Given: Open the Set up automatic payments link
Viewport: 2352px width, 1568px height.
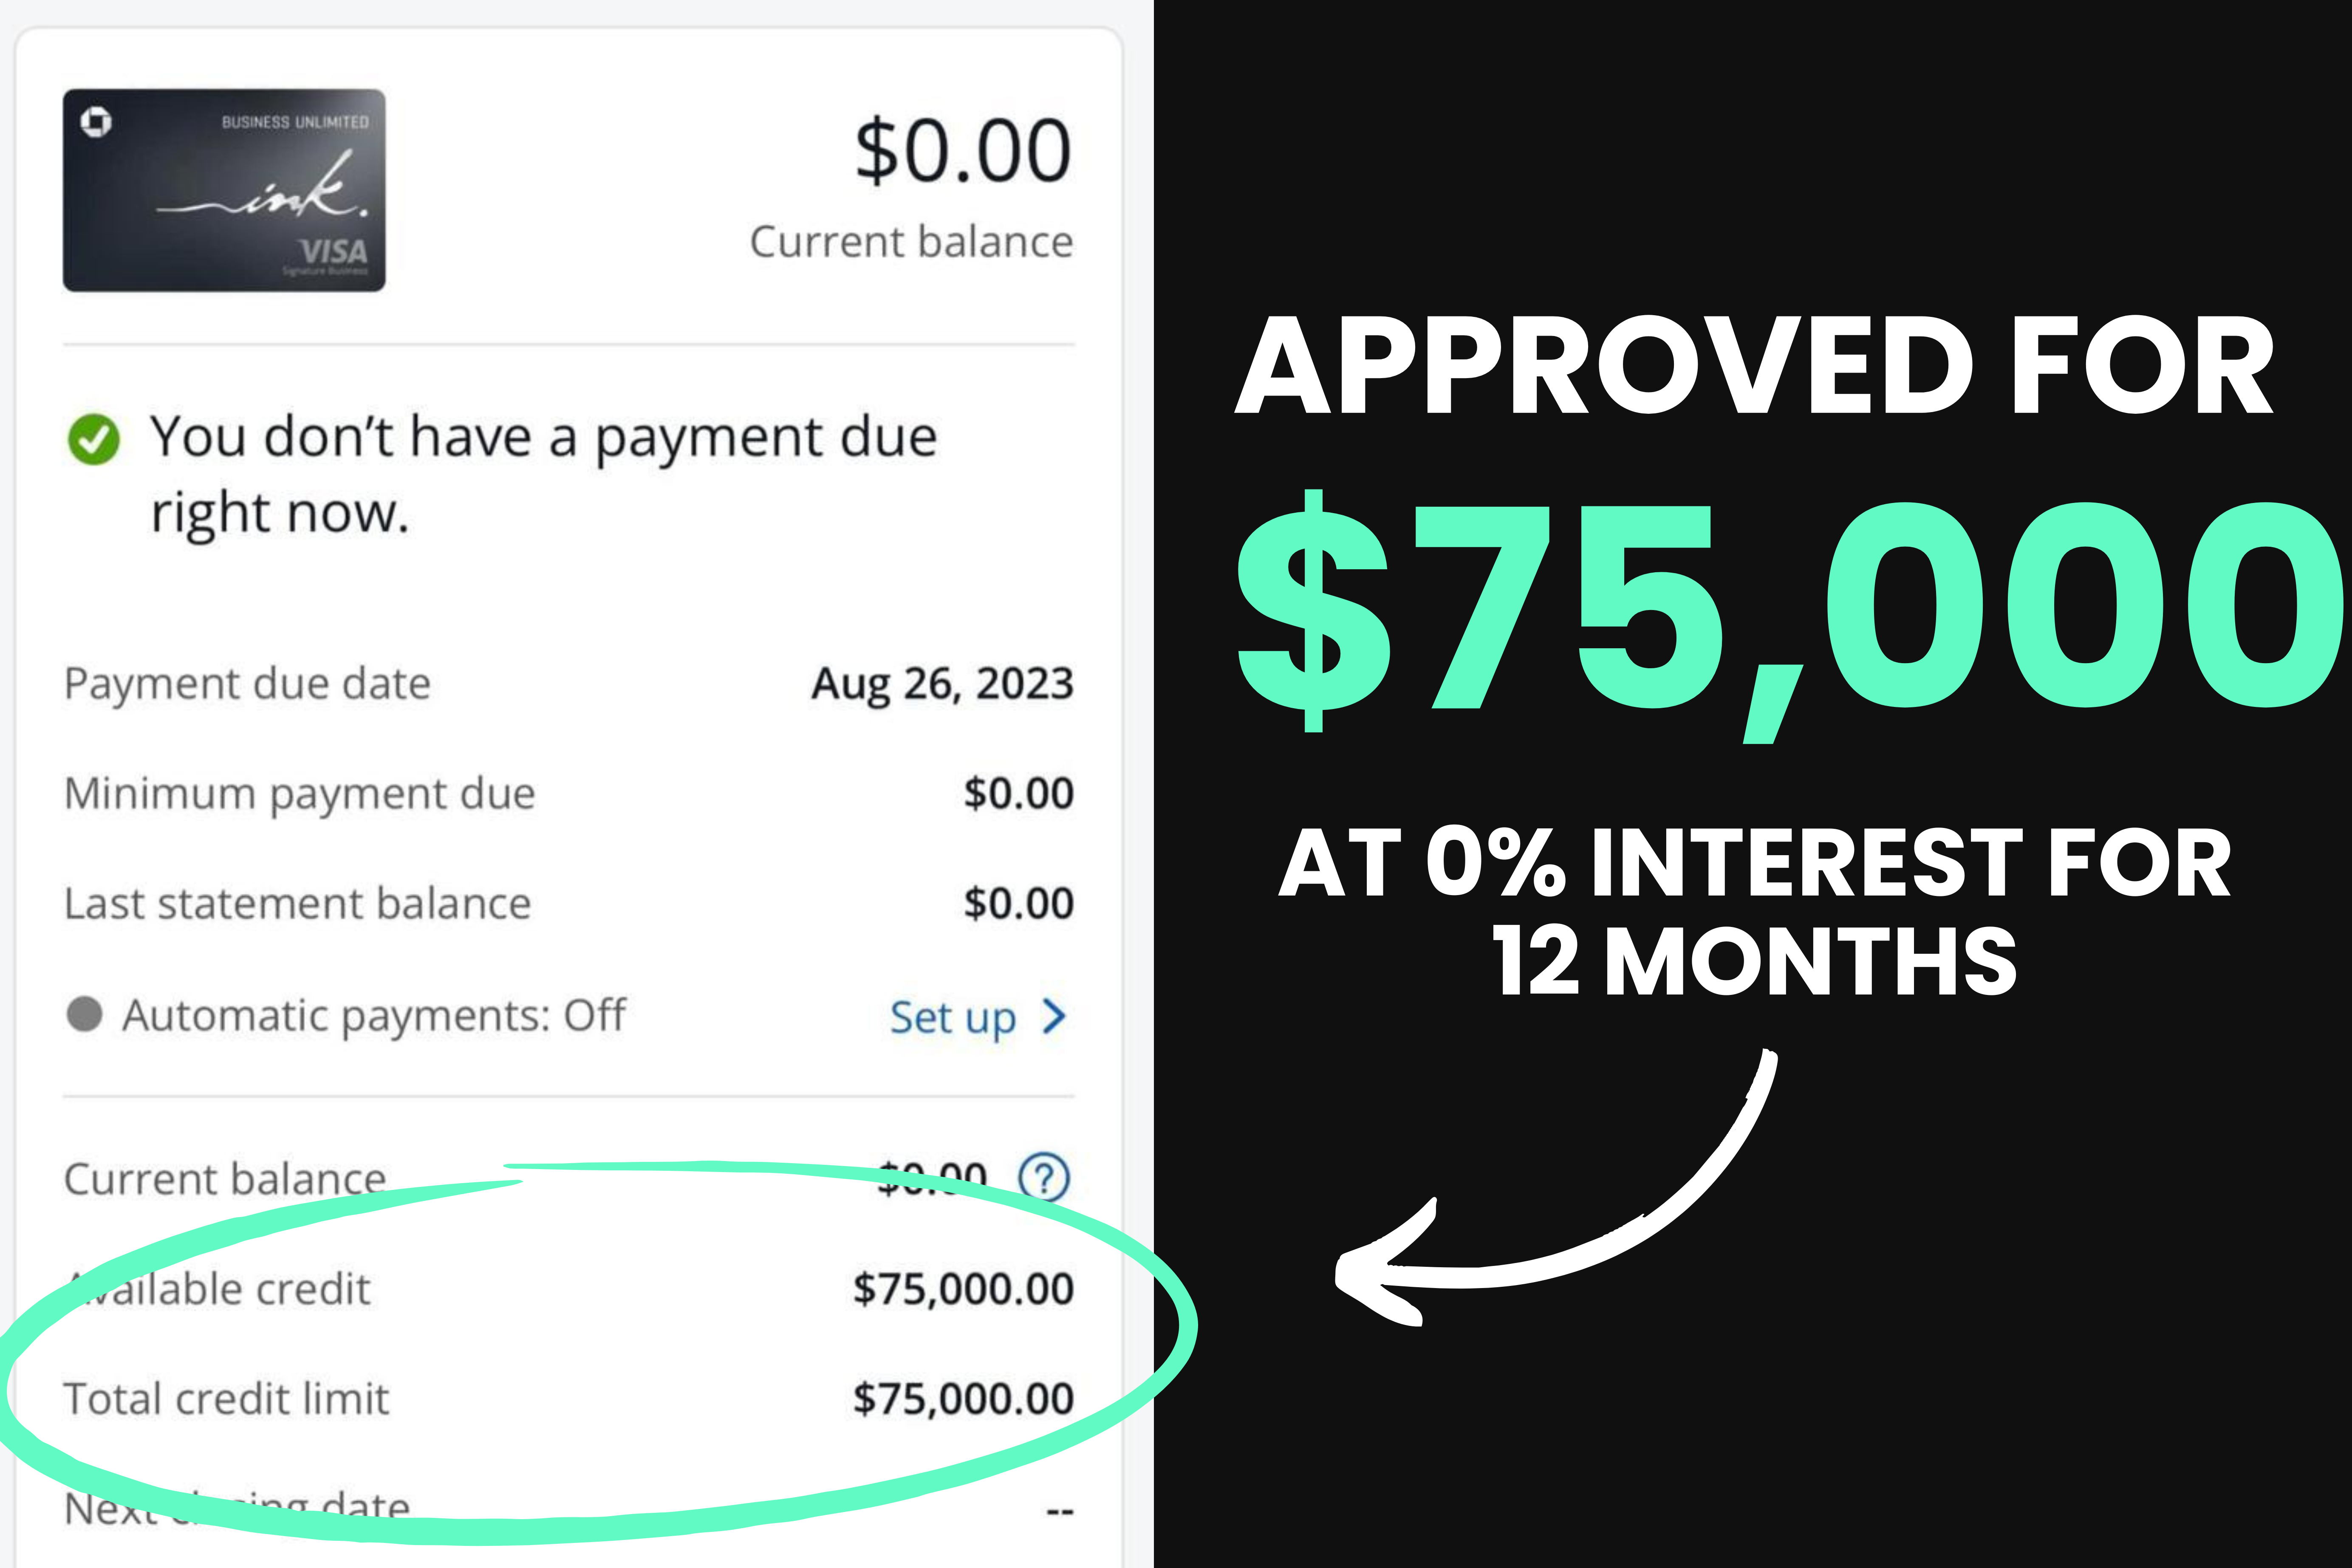Looking at the screenshot, I should [953, 1018].
